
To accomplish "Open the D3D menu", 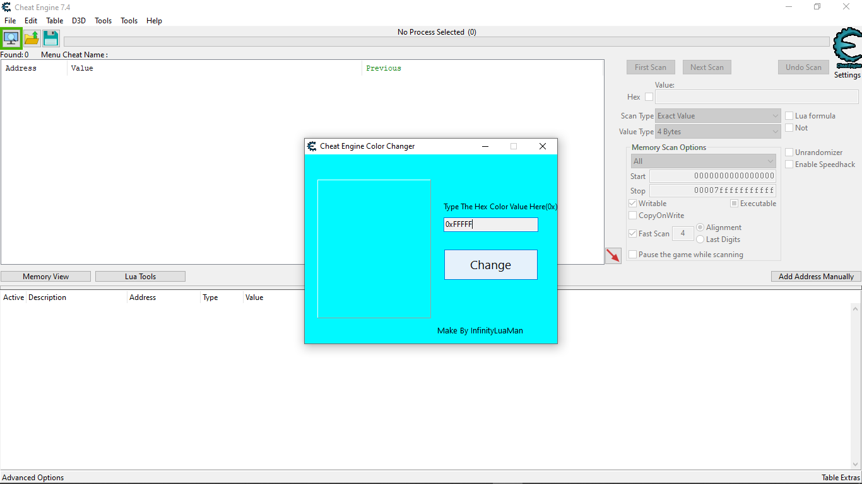I will click(x=79, y=21).
